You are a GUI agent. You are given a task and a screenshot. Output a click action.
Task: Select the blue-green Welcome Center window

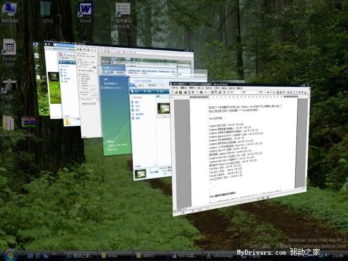pyautogui.click(x=115, y=115)
